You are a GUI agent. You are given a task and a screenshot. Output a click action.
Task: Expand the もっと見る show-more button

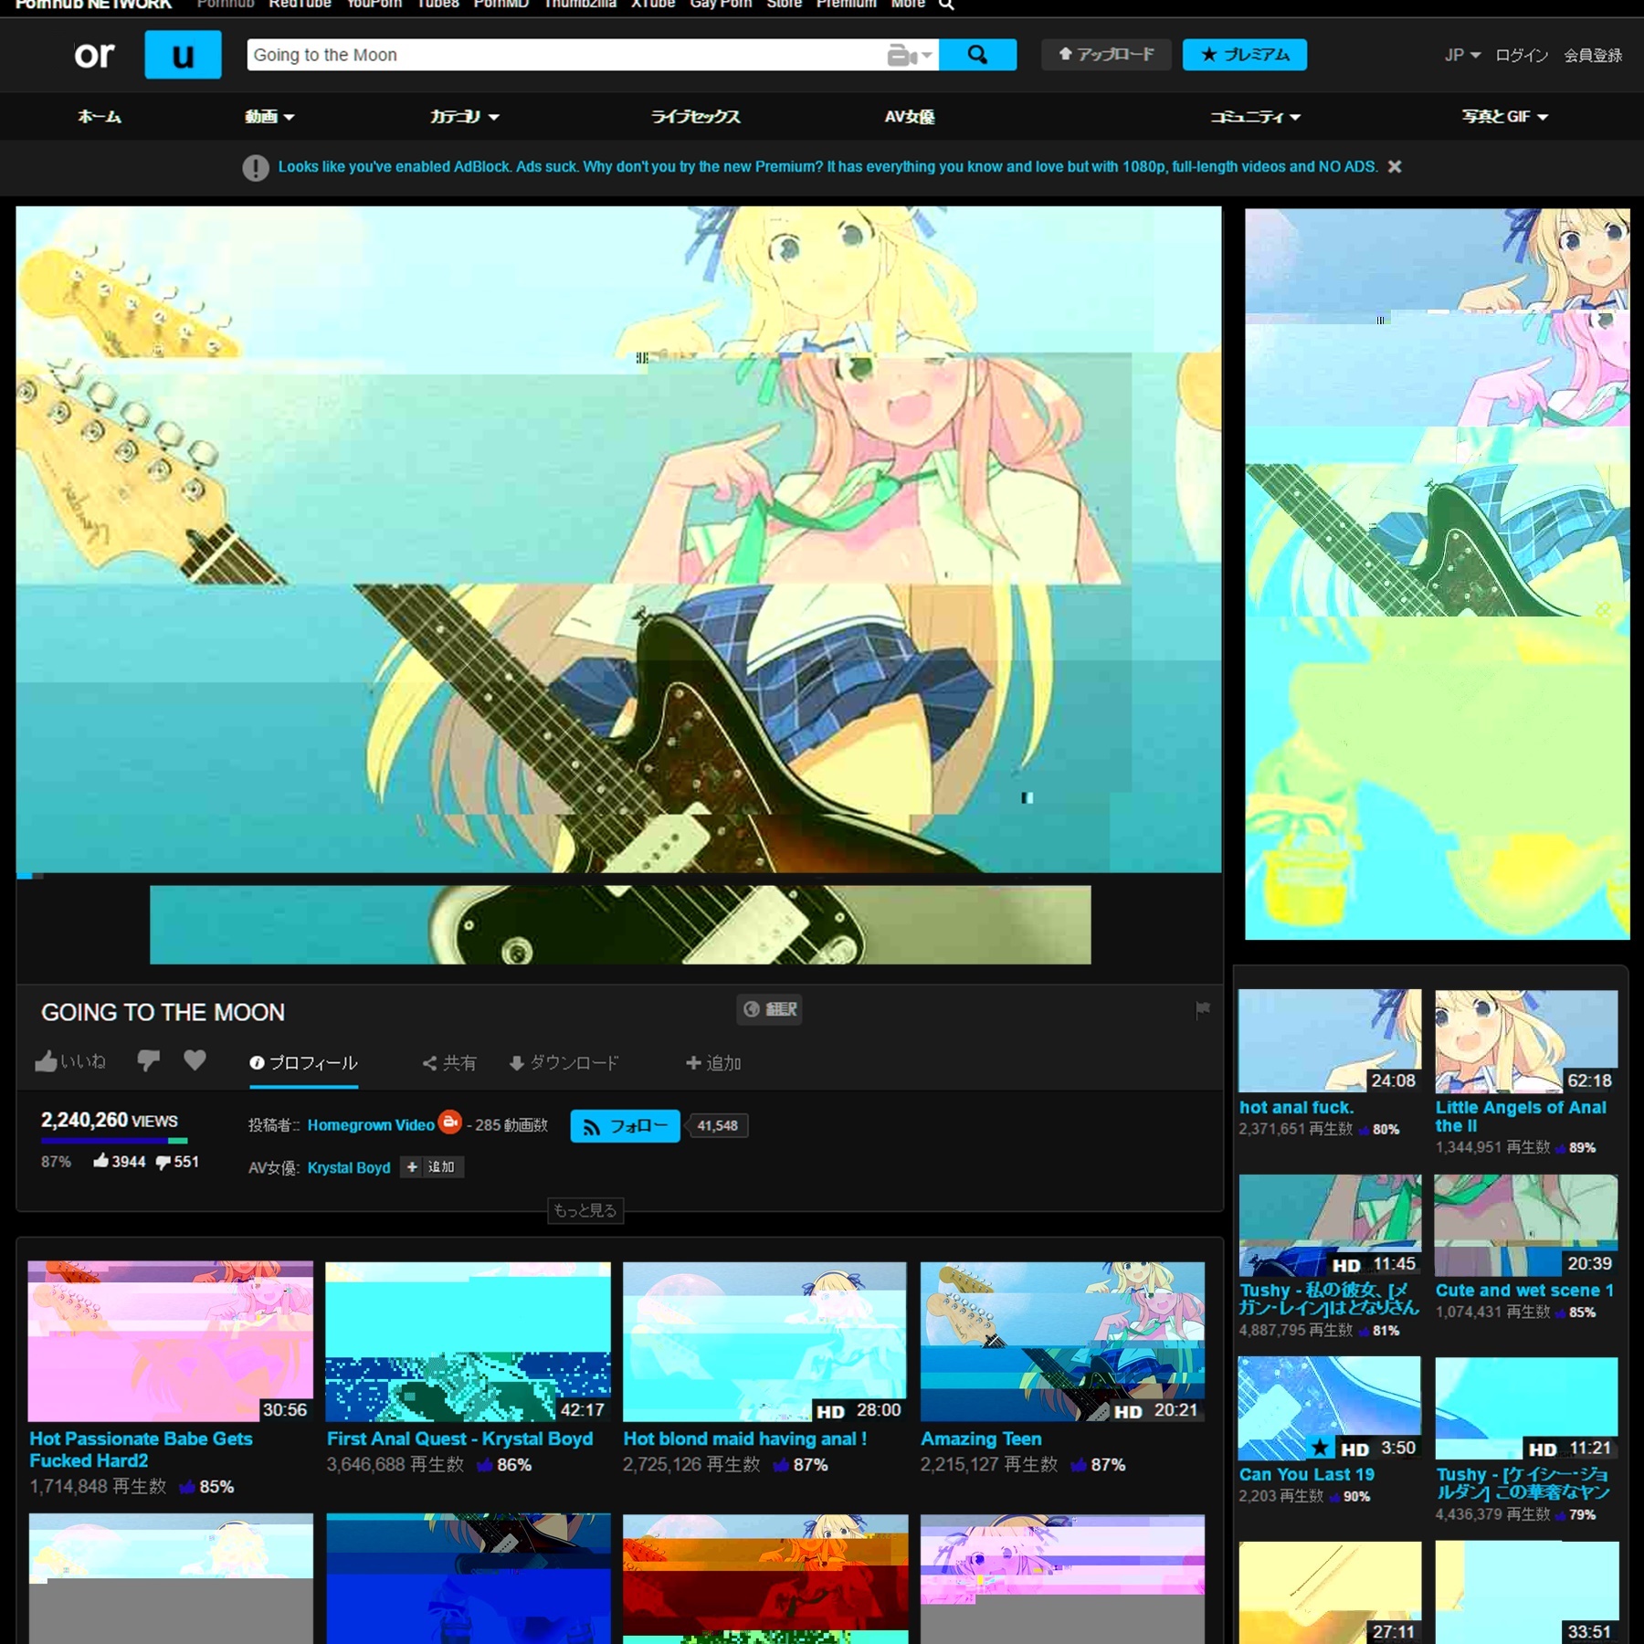585,1210
